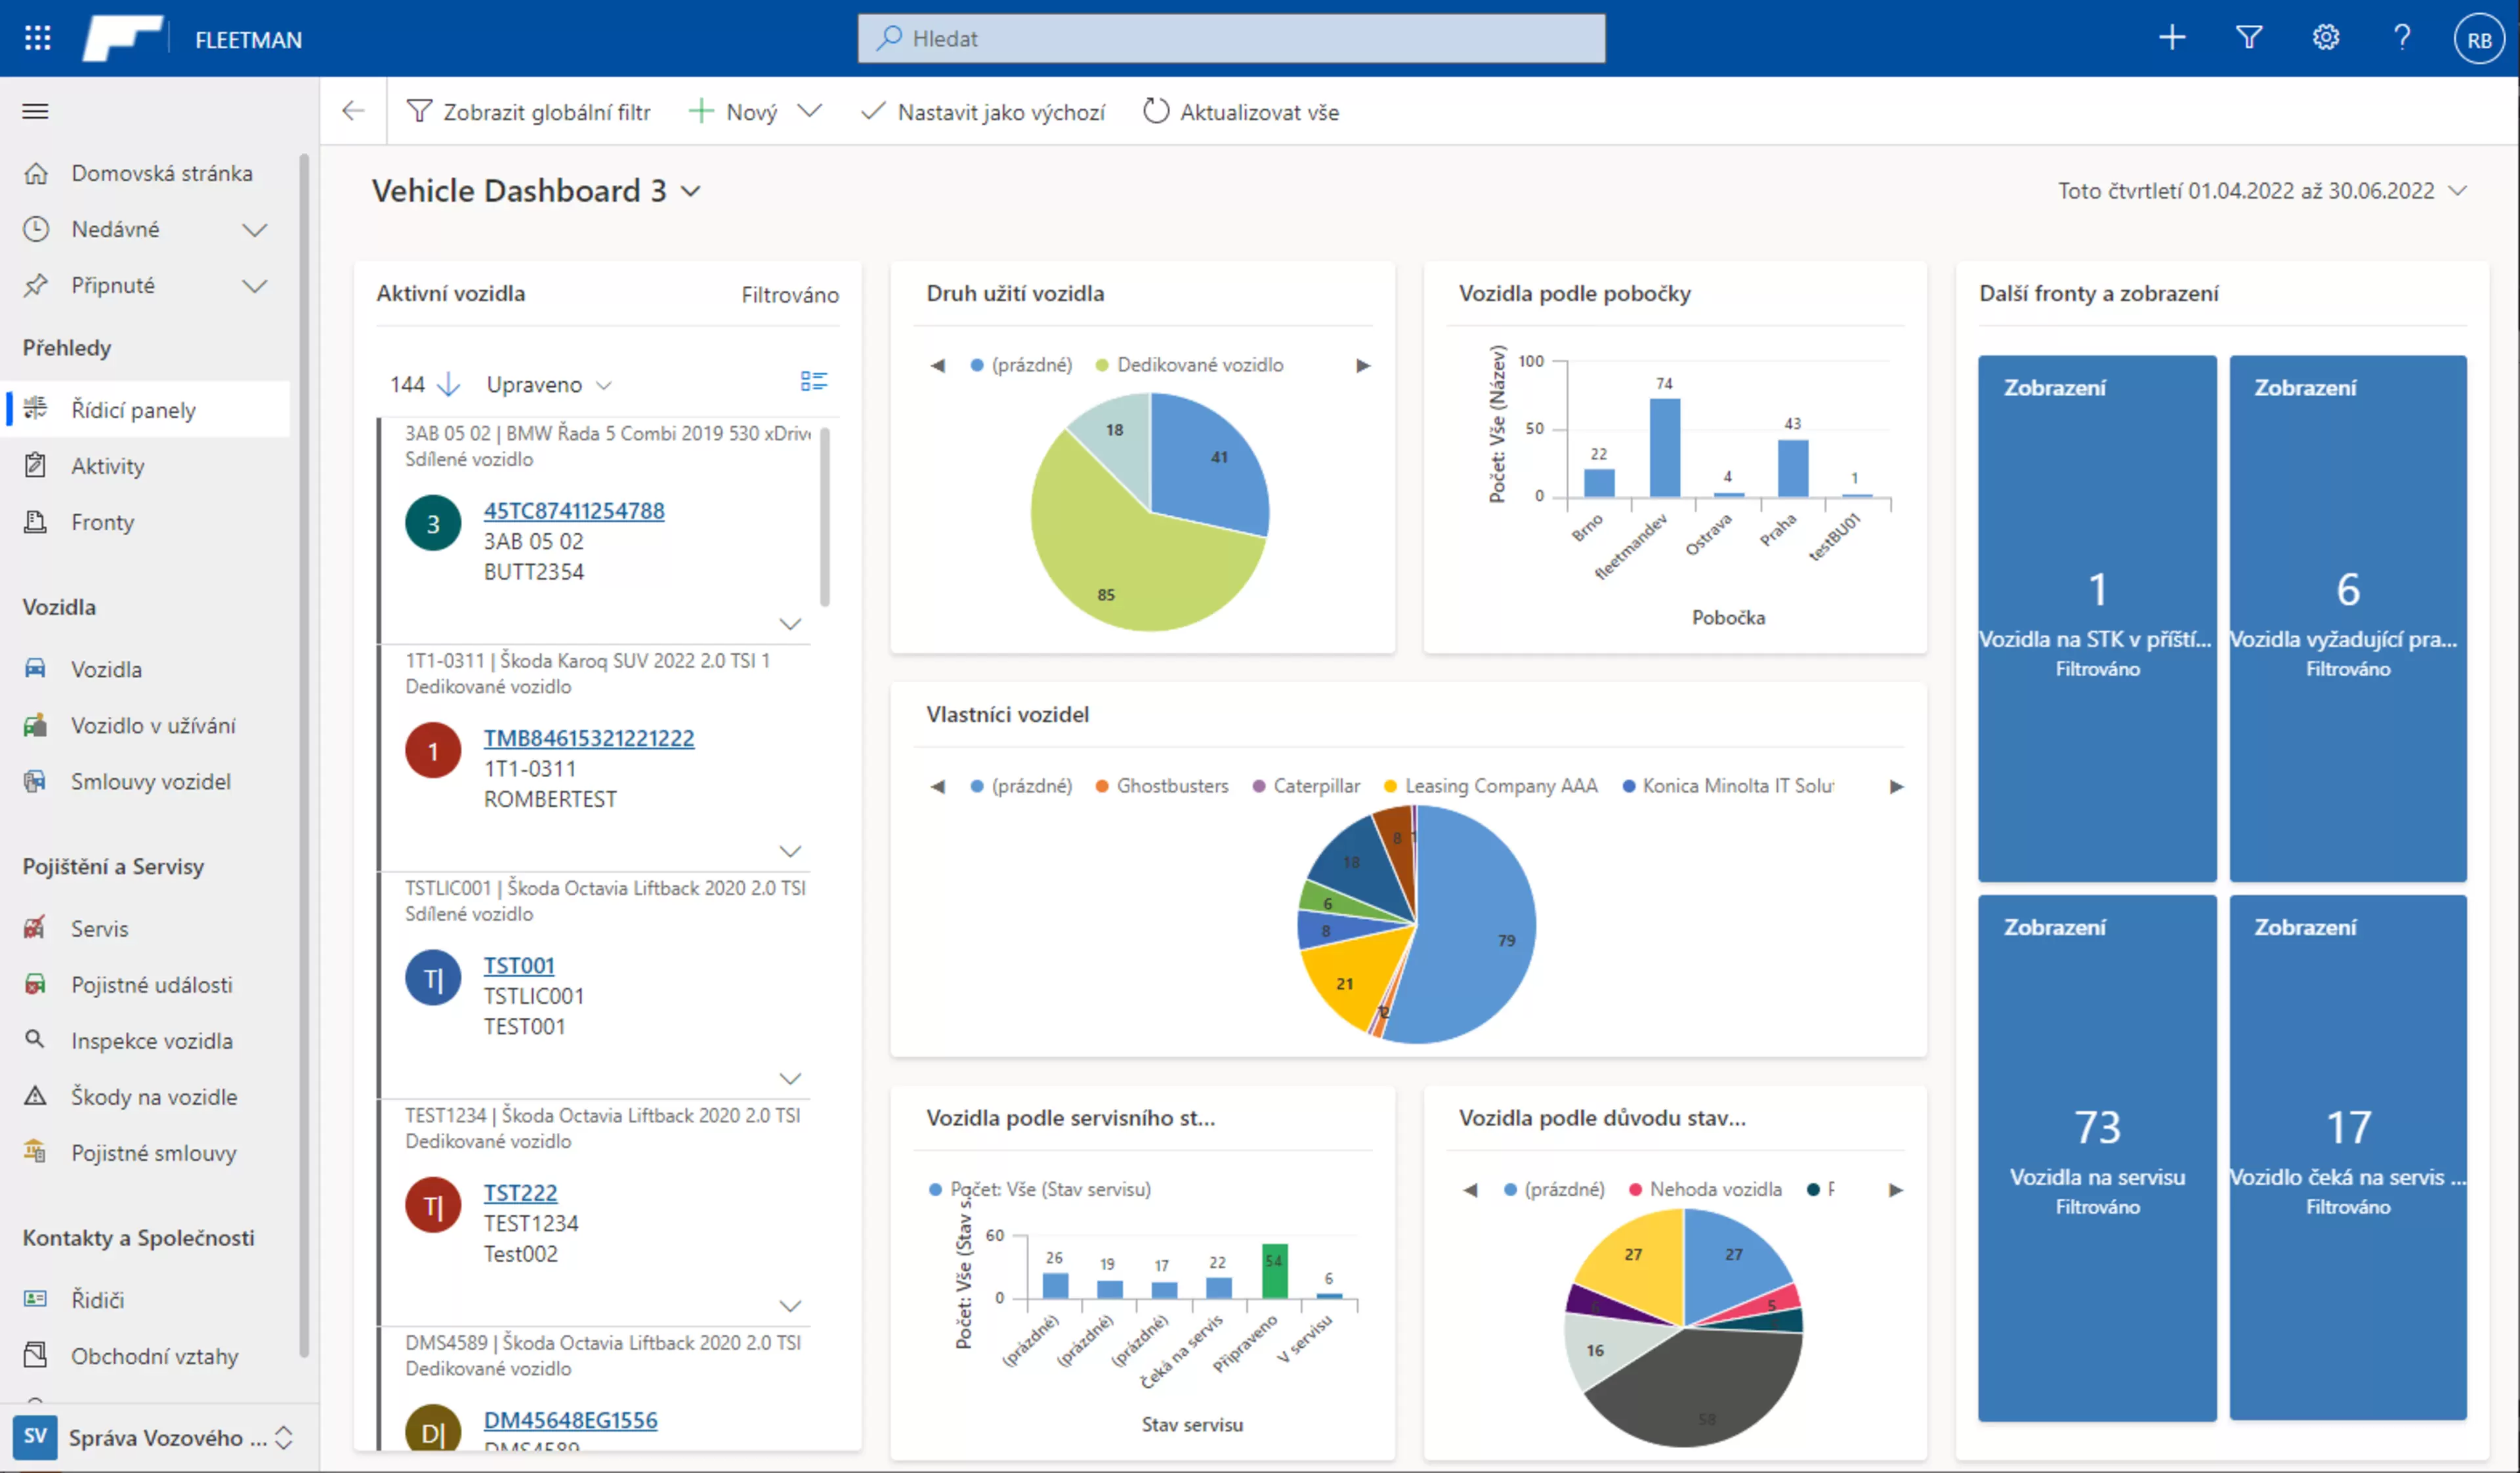Click Aktualizovat vše button
Viewport: 2520px width, 1473px height.
(1241, 112)
